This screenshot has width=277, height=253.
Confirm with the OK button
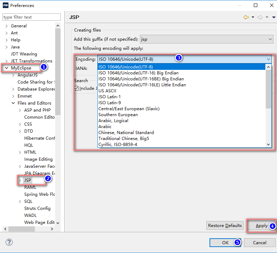click(225, 243)
